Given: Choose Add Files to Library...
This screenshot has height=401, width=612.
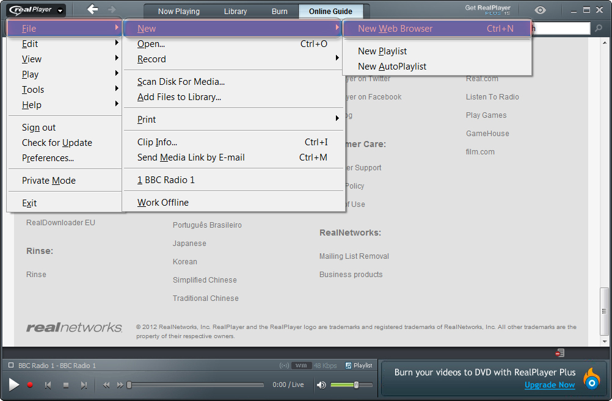Looking at the screenshot, I should pos(233,96).
